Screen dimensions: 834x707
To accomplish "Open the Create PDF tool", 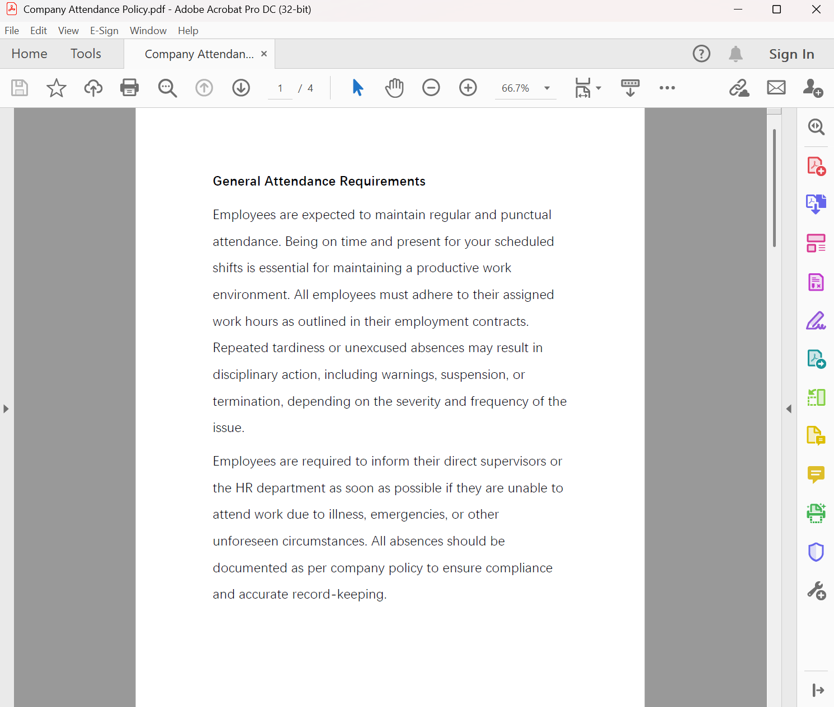I will (x=816, y=165).
